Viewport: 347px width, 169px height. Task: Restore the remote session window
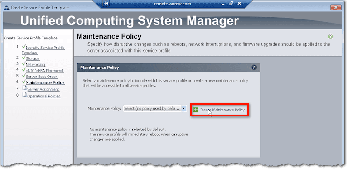click(x=231, y=3)
